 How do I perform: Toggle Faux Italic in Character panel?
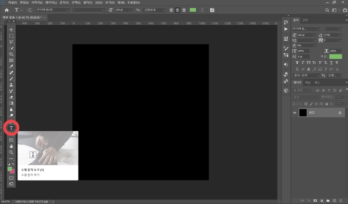point(303,63)
